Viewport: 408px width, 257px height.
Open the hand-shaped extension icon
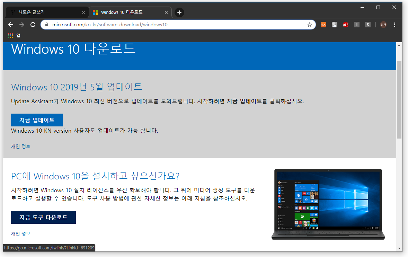click(334, 25)
